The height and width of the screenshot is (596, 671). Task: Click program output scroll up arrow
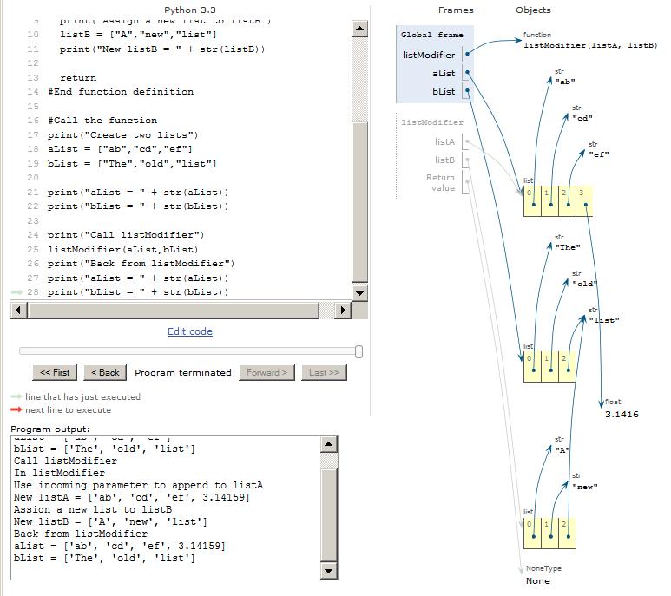(x=329, y=444)
